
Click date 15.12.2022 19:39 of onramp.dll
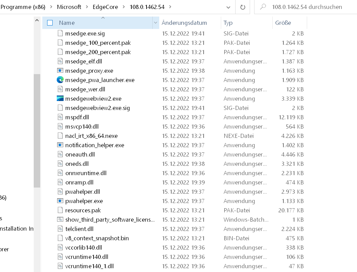183,182
